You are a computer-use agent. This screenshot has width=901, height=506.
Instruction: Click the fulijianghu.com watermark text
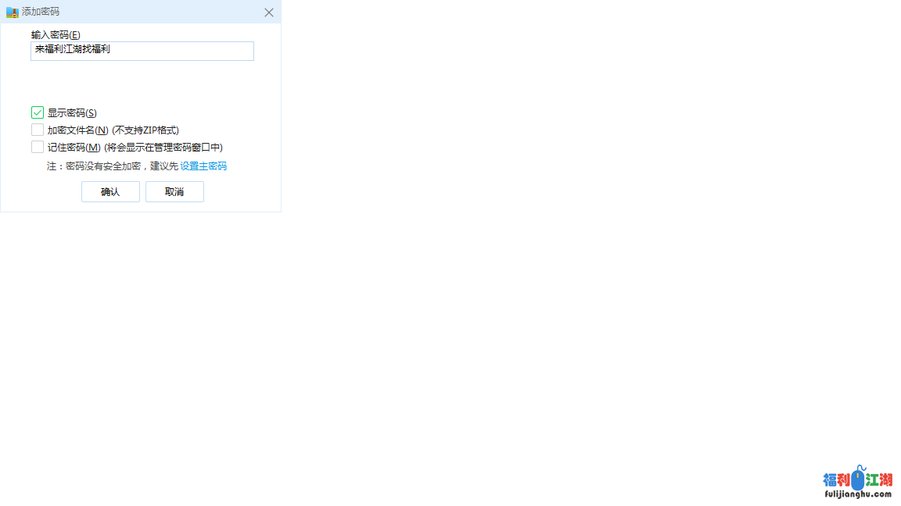pos(857,494)
